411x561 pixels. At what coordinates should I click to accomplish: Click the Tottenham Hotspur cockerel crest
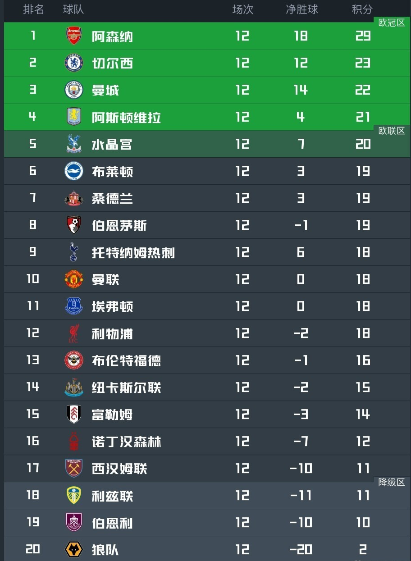point(74,252)
